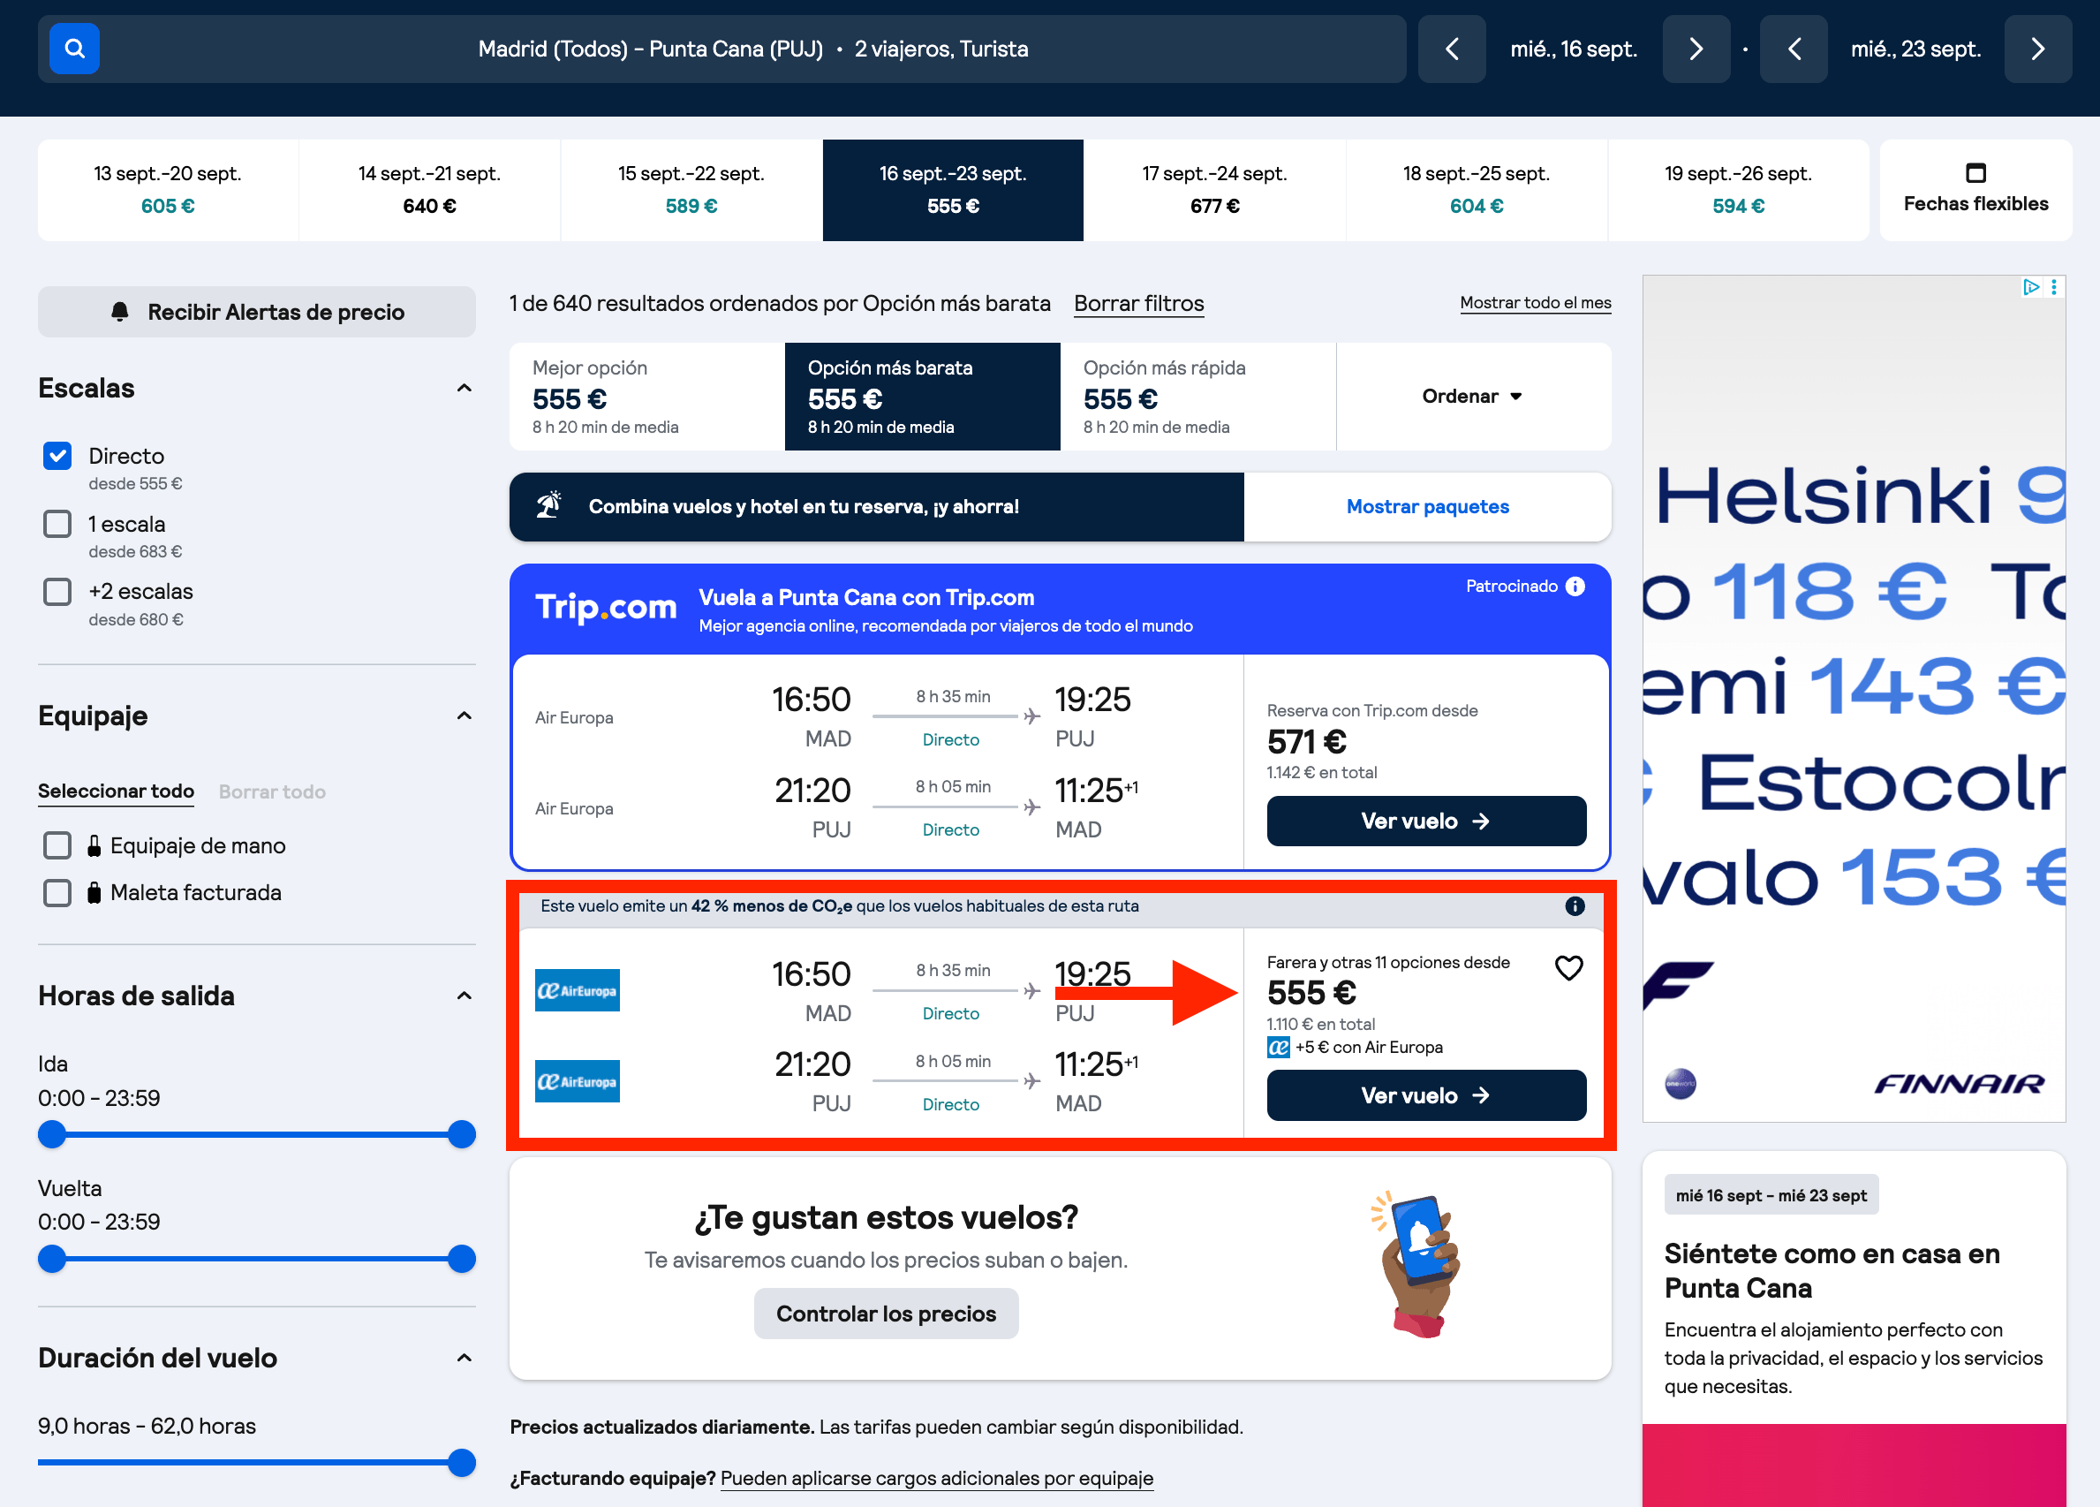Select the 15 sept.-22 sept. date tab
This screenshot has height=1507, width=2100.
[691, 190]
